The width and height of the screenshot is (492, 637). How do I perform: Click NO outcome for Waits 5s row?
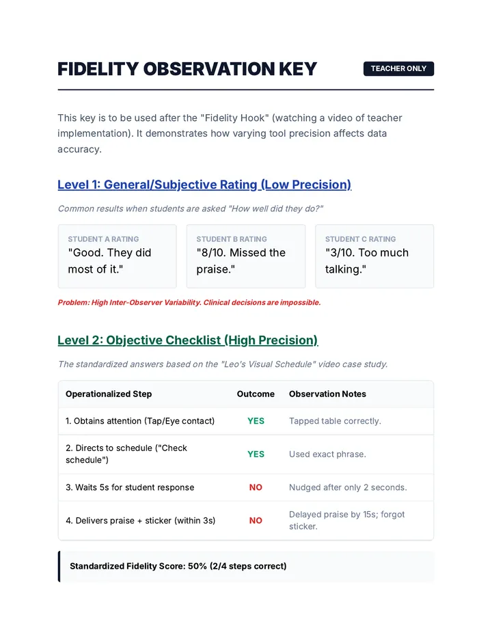tap(256, 487)
